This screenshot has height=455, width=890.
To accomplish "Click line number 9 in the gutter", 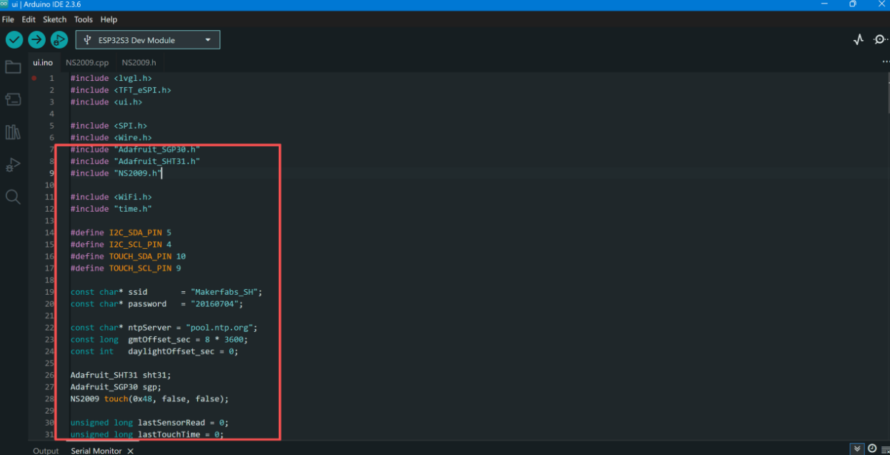I will 51,173.
